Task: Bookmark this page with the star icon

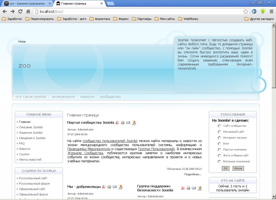Action: point(246,12)
